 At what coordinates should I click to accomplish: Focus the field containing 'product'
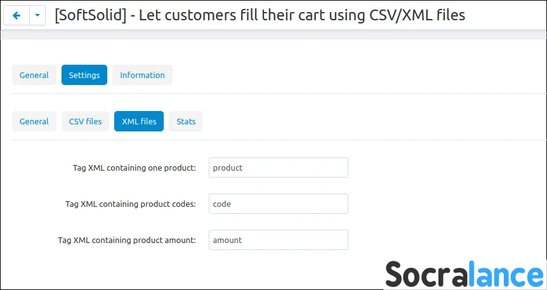coord(278,168)
